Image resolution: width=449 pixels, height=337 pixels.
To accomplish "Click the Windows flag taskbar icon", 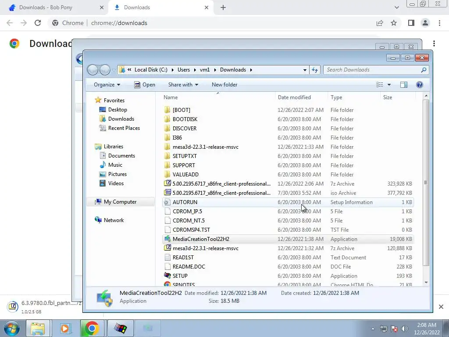I will point(120,328).
